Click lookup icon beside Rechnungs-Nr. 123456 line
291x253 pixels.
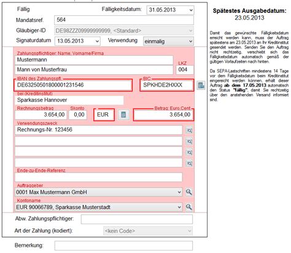coord(189,130)
